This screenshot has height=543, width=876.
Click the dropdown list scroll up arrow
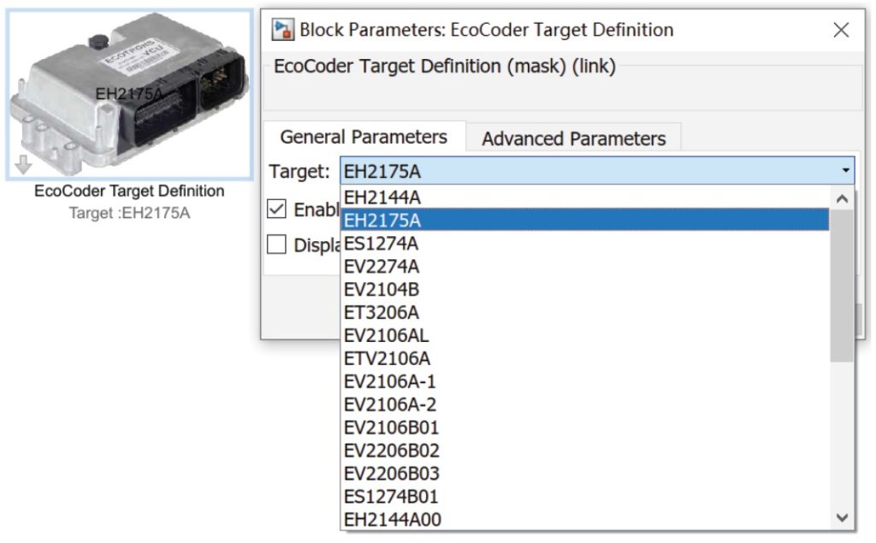point(842,198)
